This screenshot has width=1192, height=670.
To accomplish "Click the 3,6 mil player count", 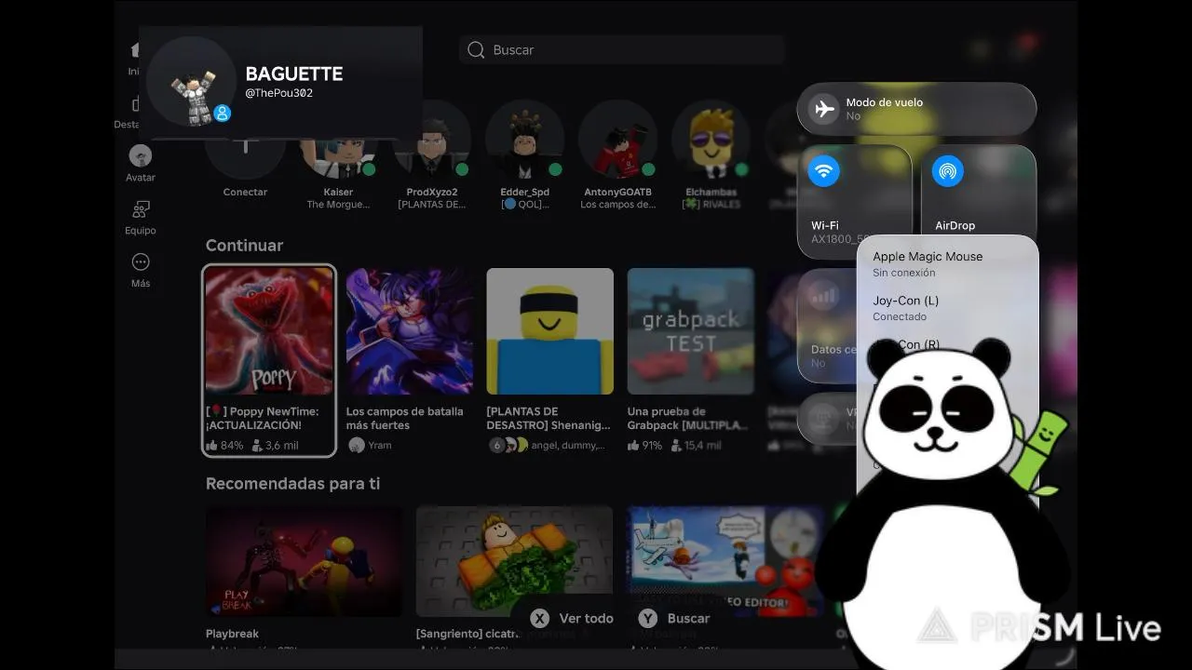I will point(275,446).
